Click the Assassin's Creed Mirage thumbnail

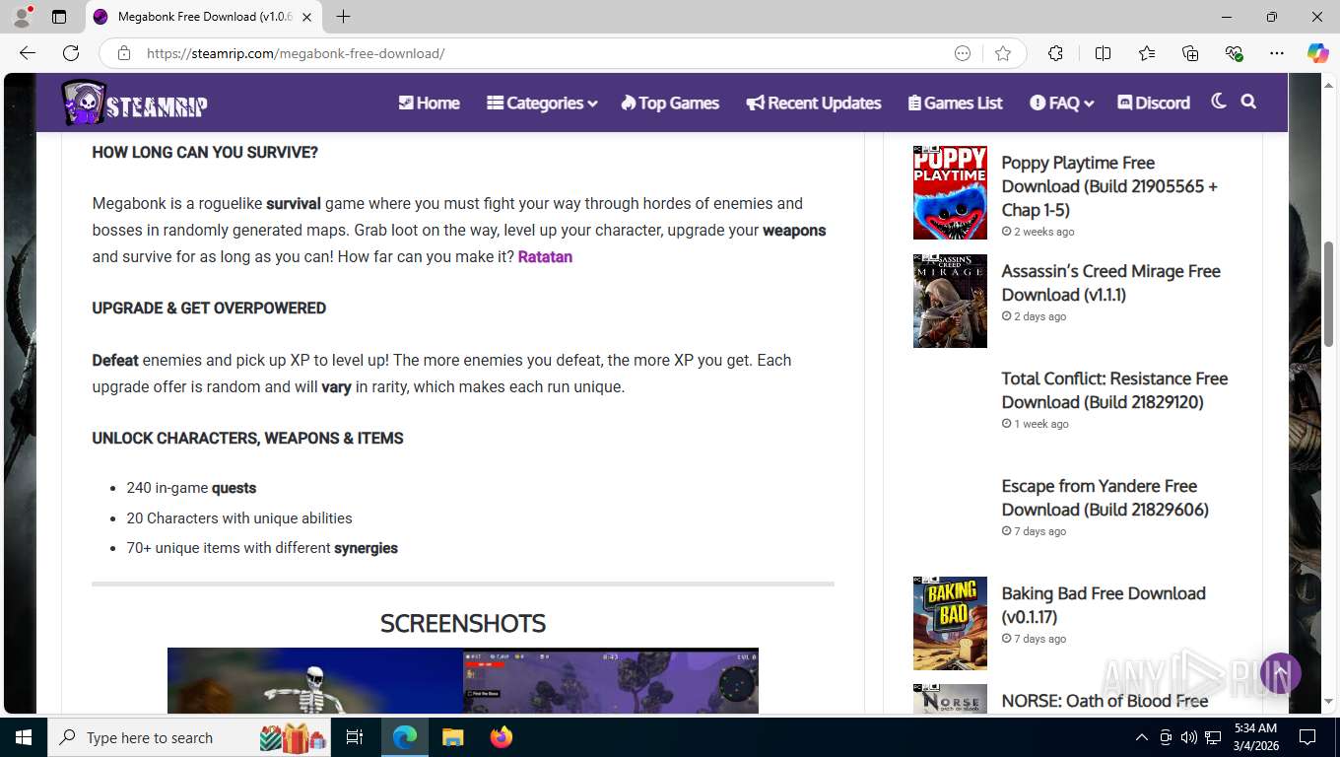tap(950, 301)
